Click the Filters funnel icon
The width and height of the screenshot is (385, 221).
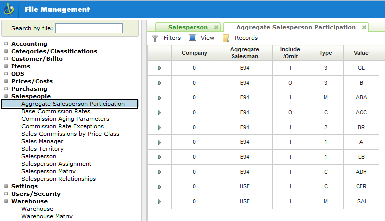coord(155,38)
